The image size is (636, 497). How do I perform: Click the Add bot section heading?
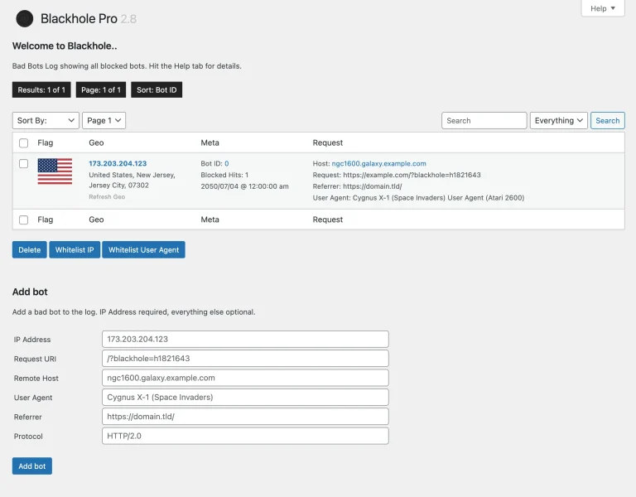[x=30, y=292]
